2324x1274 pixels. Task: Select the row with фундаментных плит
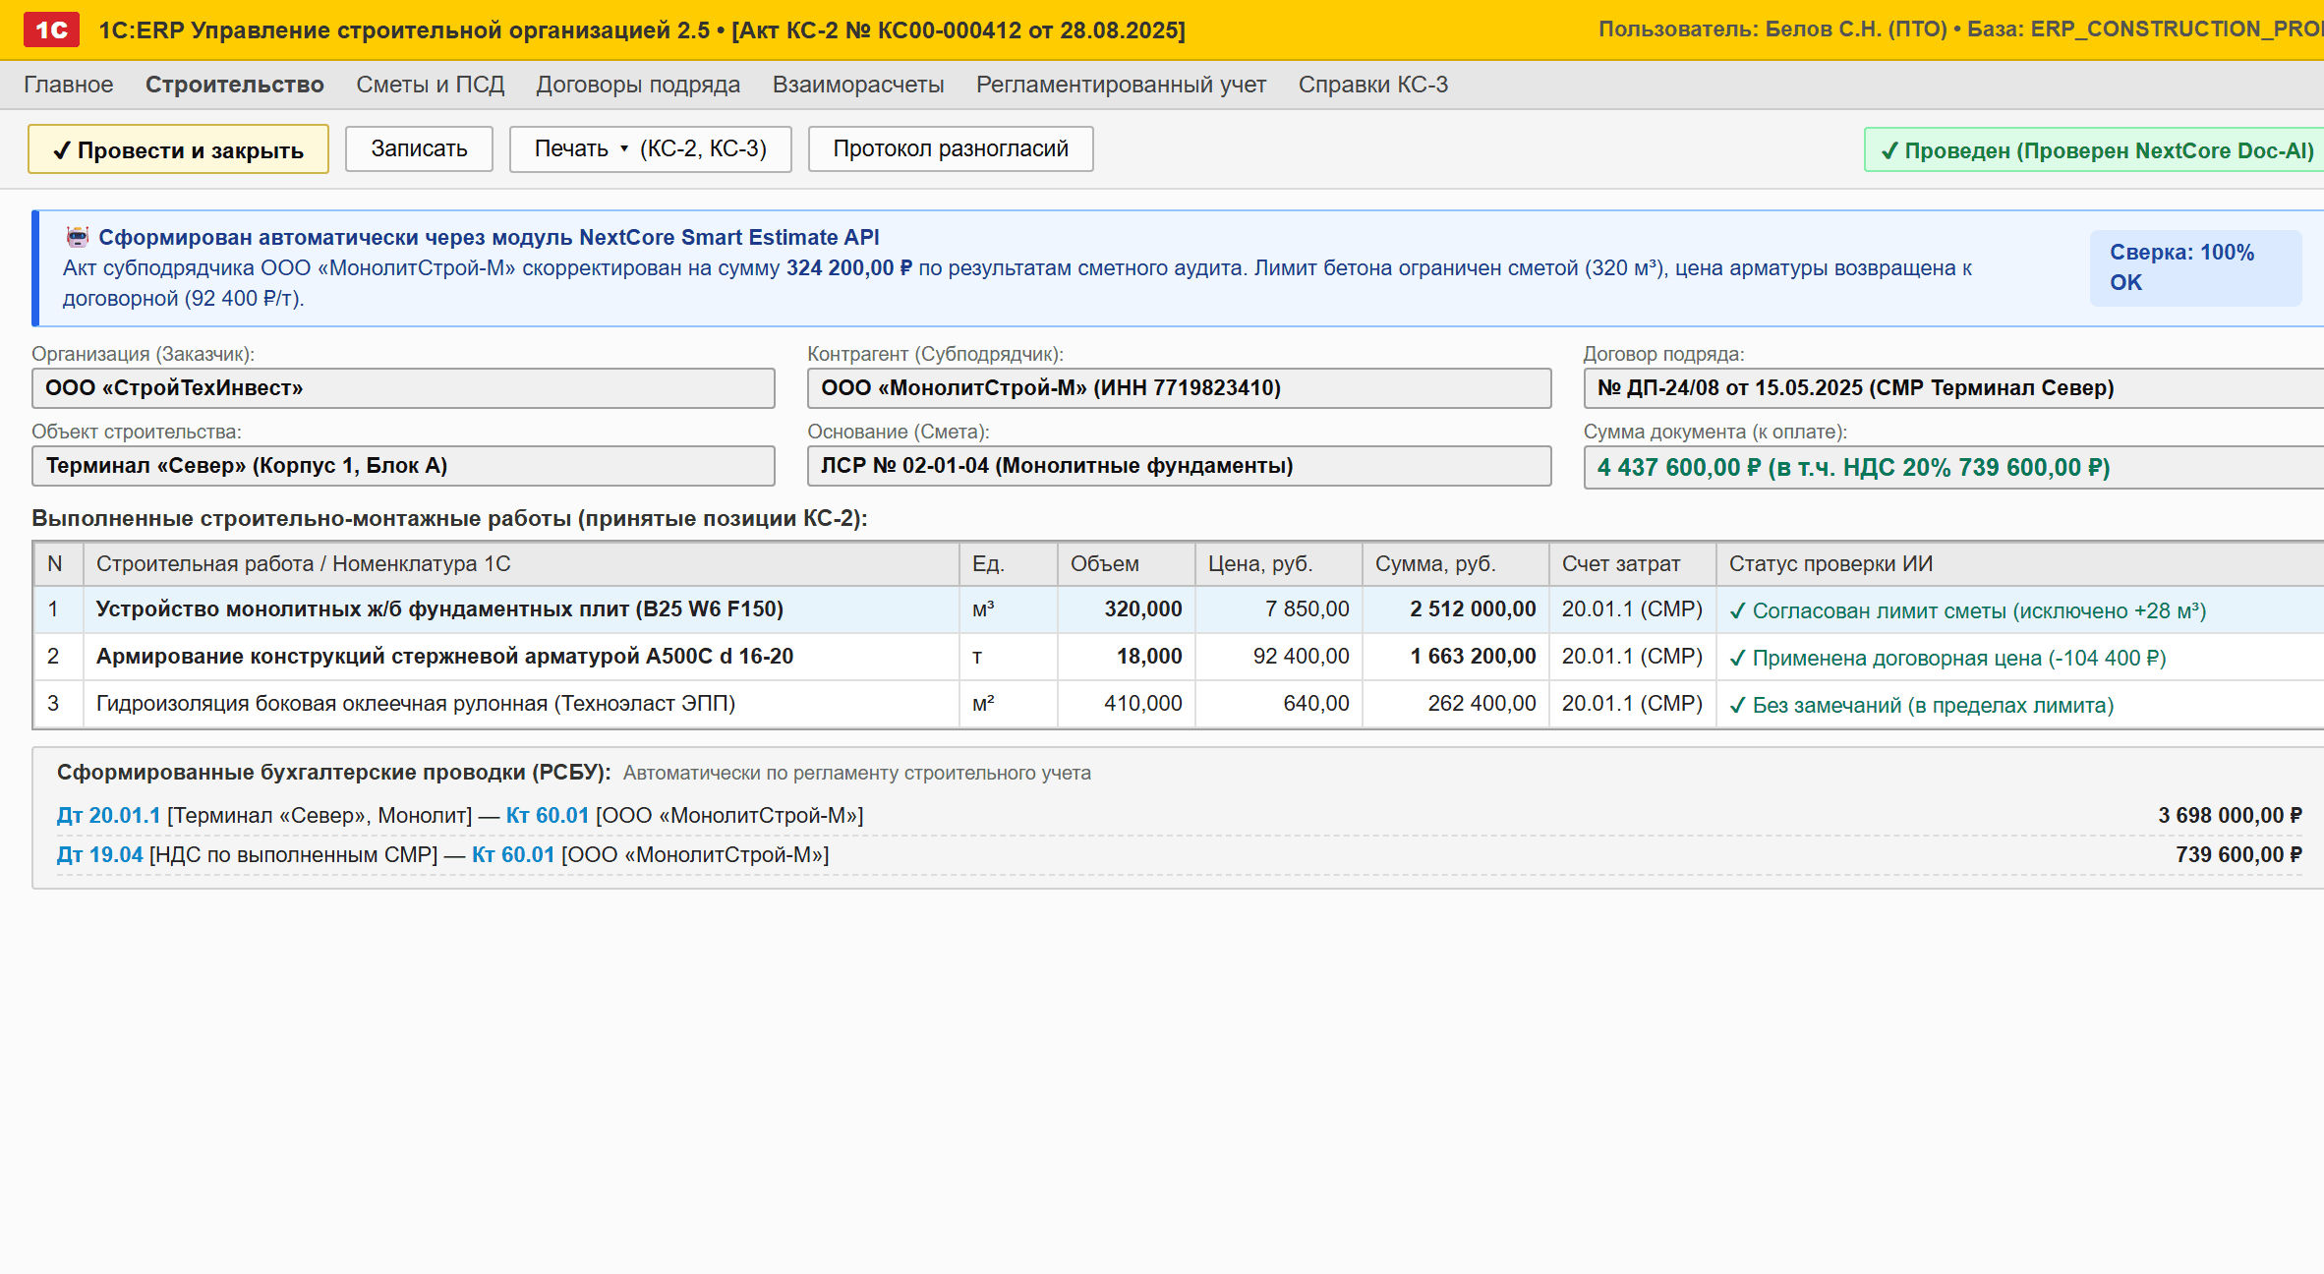pyautogui.click(x=1178, y=609)
